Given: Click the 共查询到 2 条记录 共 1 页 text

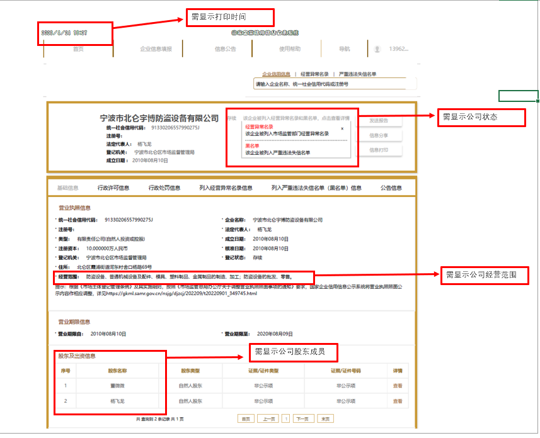Looking at the screenshot, I should click(x=160, y=419).
